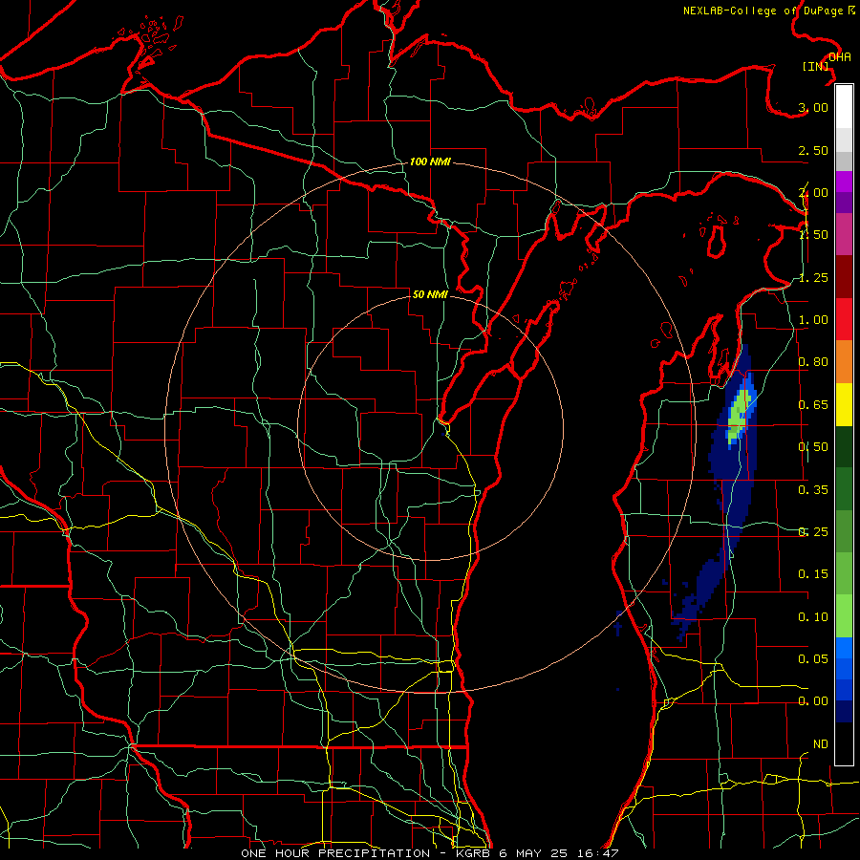Screen dimensions: 860x860
Task: Click the 2.50 legend value
Action: click(x=813, y=150)
